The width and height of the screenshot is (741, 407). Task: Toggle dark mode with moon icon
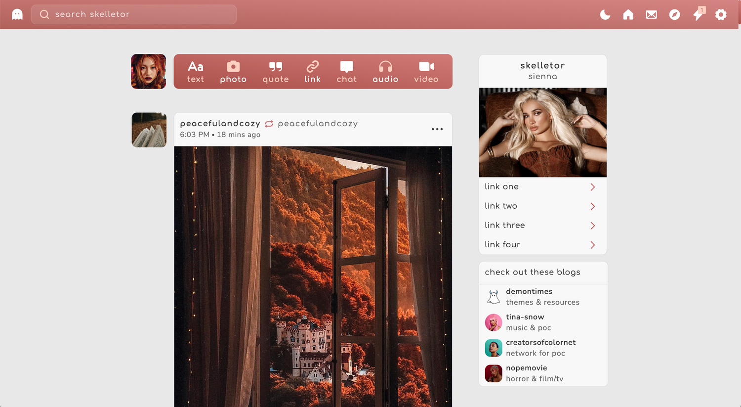(605, 15)
